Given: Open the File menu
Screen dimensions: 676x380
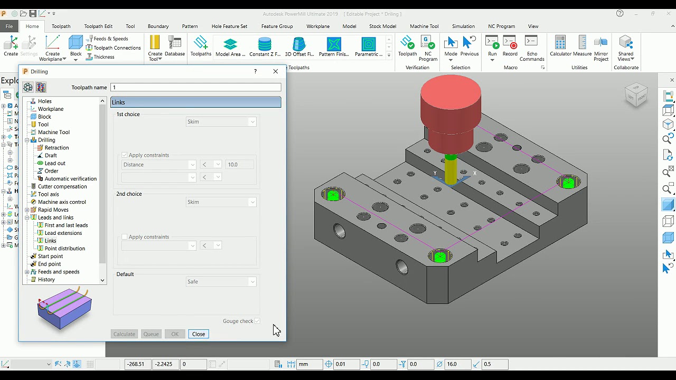Looking at the screenshot, I should point(10,26).
